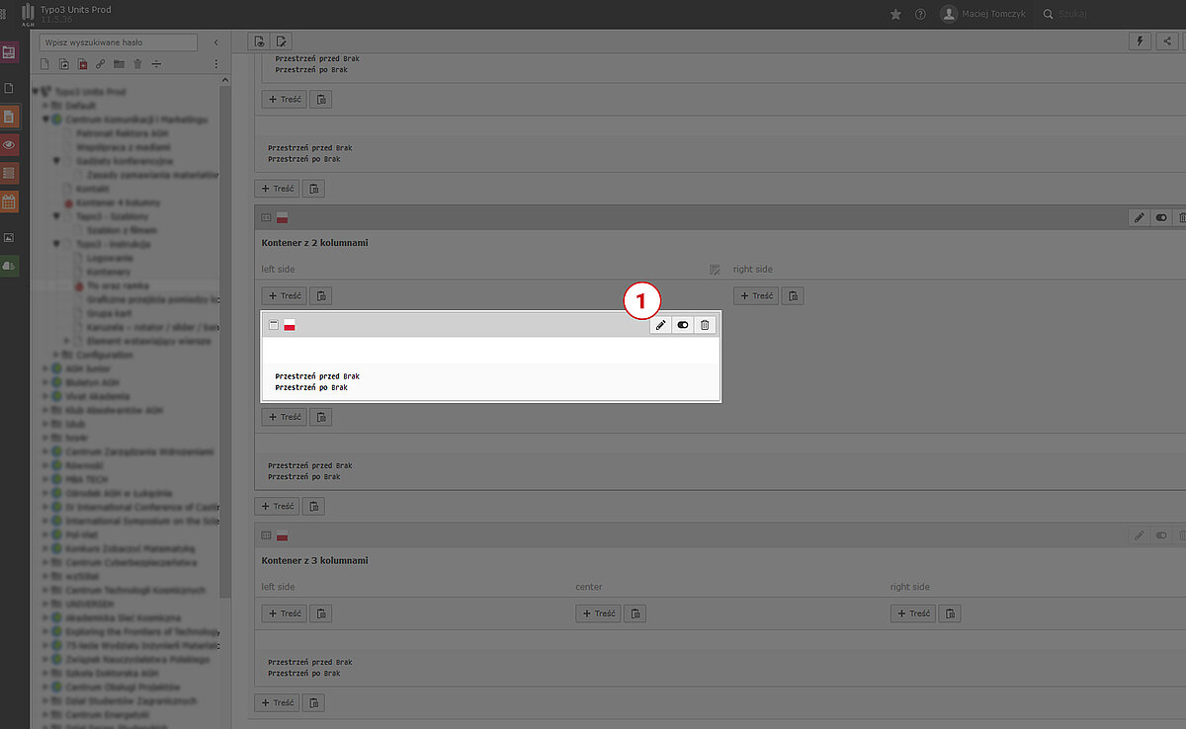Select the orange Page module in the sidebar
The image size is (1186, 729).
(10, 118)
